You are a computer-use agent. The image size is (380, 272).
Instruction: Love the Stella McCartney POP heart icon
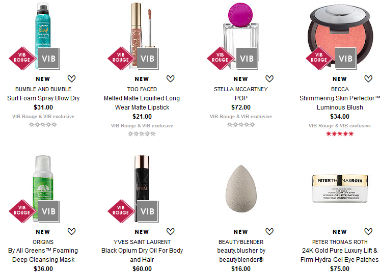pos(269,79)
